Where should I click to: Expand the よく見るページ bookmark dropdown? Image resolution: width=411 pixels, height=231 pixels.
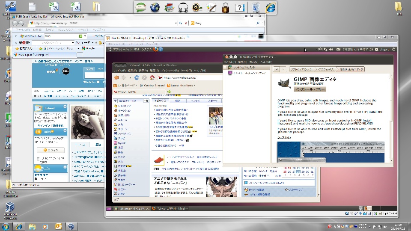136,86
